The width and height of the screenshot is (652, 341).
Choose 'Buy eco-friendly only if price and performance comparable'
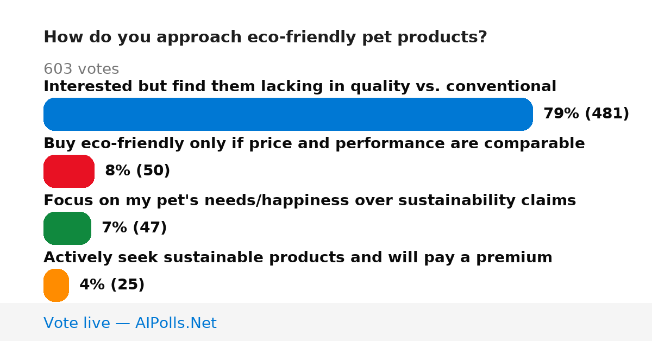pos(314,144)
